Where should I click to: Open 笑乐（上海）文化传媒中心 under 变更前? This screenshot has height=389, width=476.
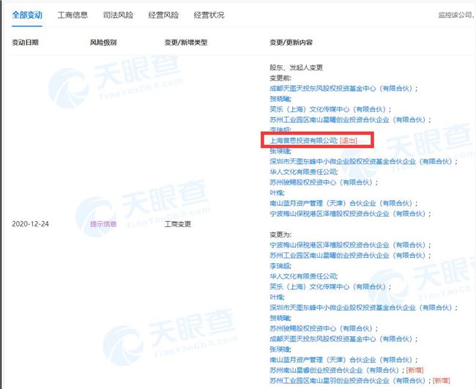[x=327, y=109]
